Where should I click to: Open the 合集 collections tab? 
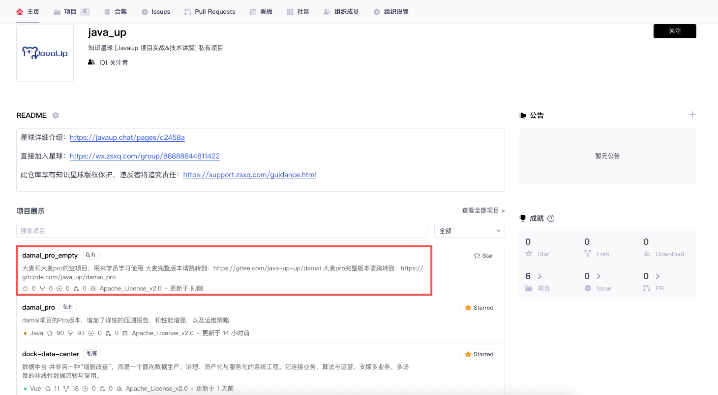pos(115,12)
